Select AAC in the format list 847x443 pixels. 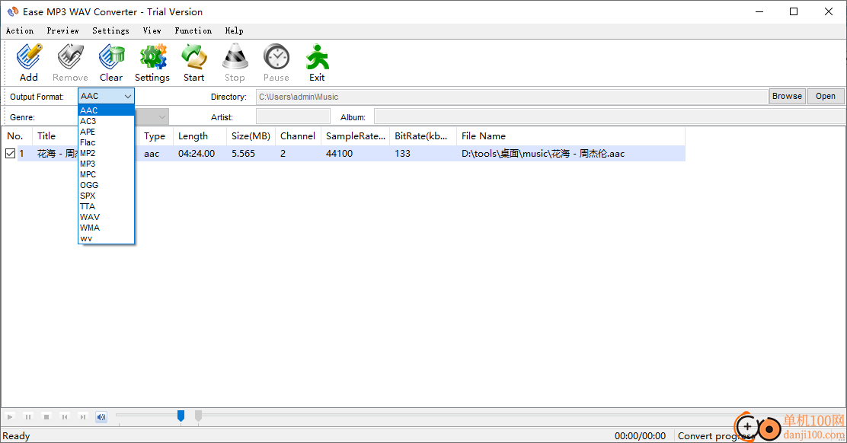click(106, 110)
